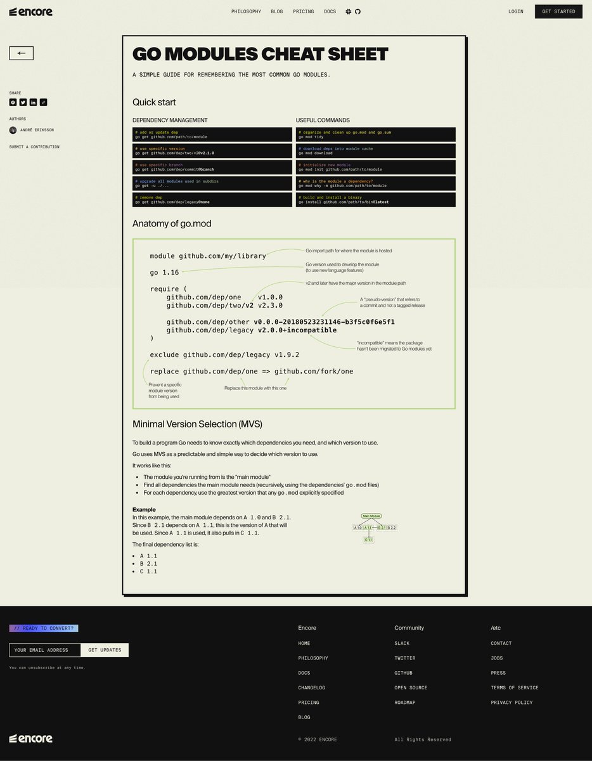This screenshot has width=592, height=761.
Task: Click the 'go mod why -m' code block
Action: point(376,183)
